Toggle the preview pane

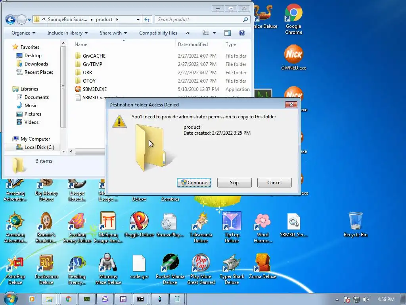228,33
